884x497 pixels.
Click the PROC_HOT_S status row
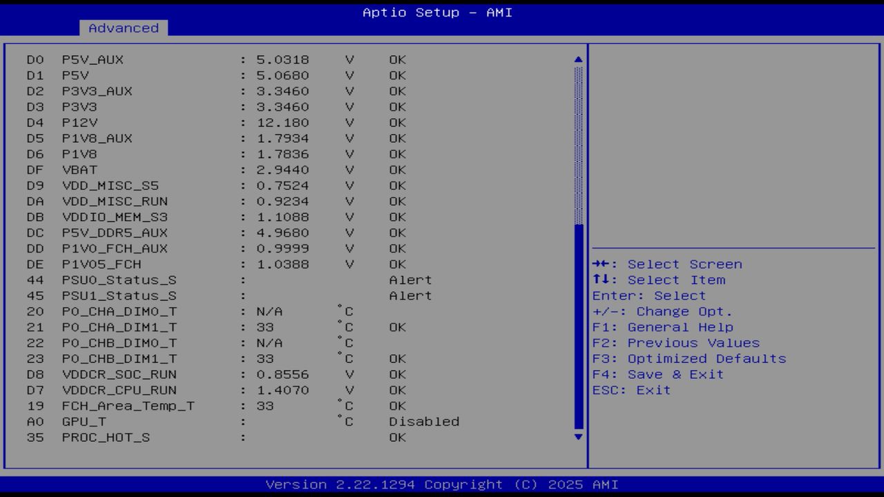(207, 437)
